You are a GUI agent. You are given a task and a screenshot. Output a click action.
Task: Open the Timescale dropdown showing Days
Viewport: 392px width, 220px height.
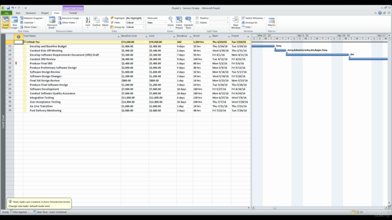click(x=165, y=23)
